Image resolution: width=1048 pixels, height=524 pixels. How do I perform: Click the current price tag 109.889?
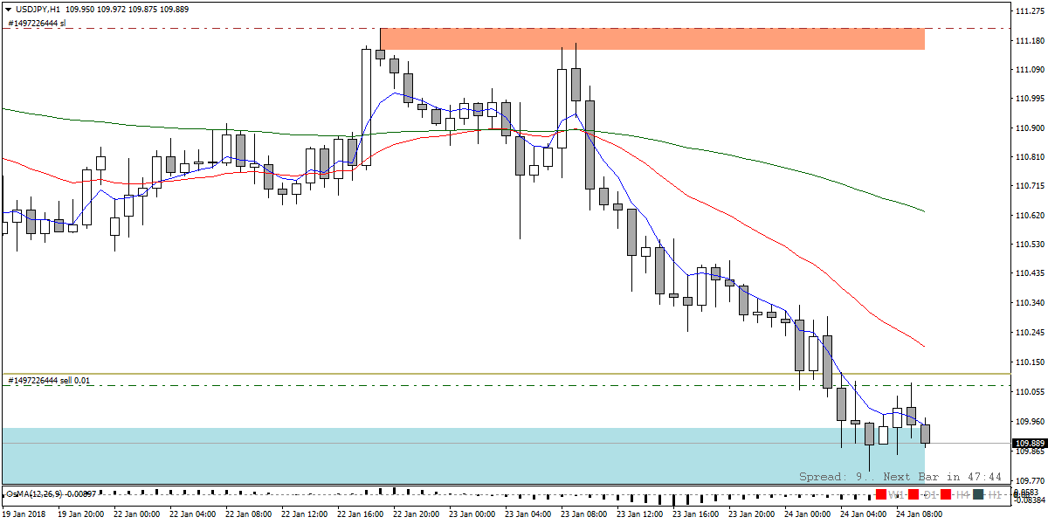pos(1029,444)
